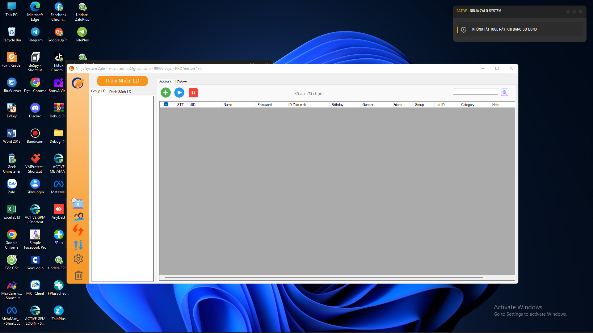The height and width of the screenshot is (333, 593).
Task: Select the This PC desktop icon
Action: [x=12, y=10]
